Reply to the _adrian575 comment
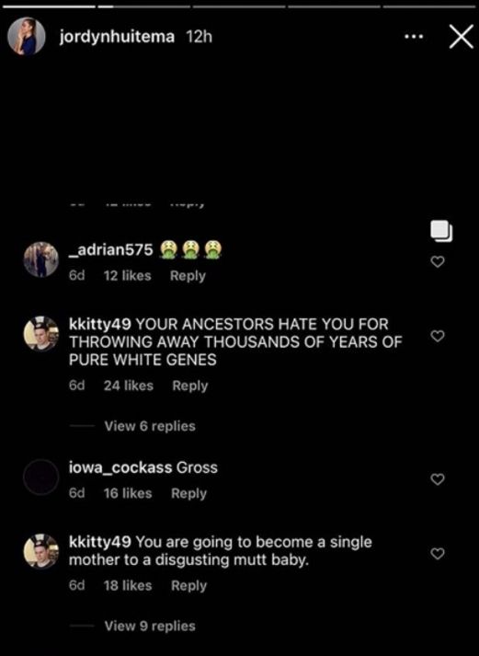 pyautogui.click(x=188, y=276)
